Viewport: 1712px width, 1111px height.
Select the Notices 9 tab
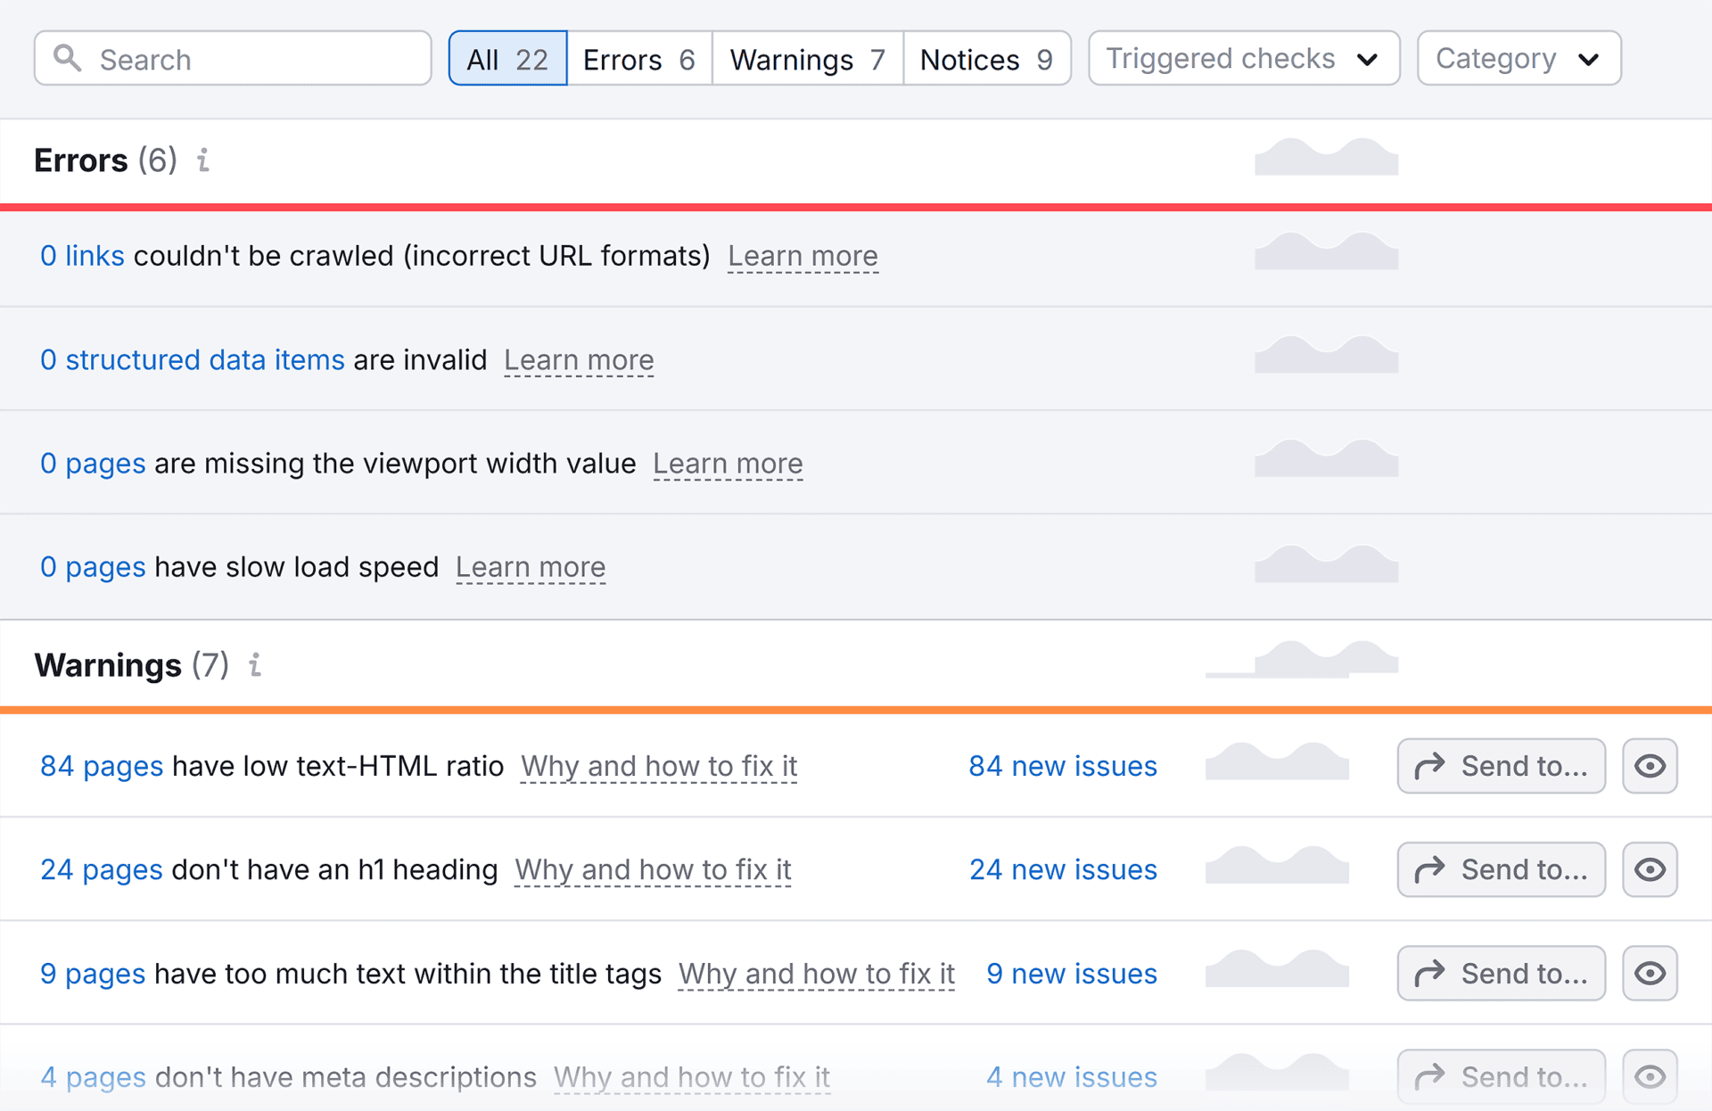click(x=986, y=59)
